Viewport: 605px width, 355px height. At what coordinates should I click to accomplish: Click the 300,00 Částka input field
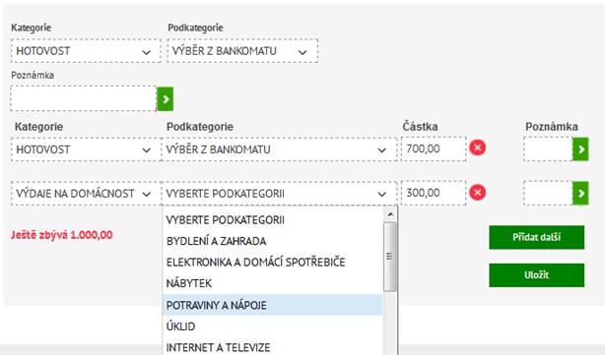[434, 193]
